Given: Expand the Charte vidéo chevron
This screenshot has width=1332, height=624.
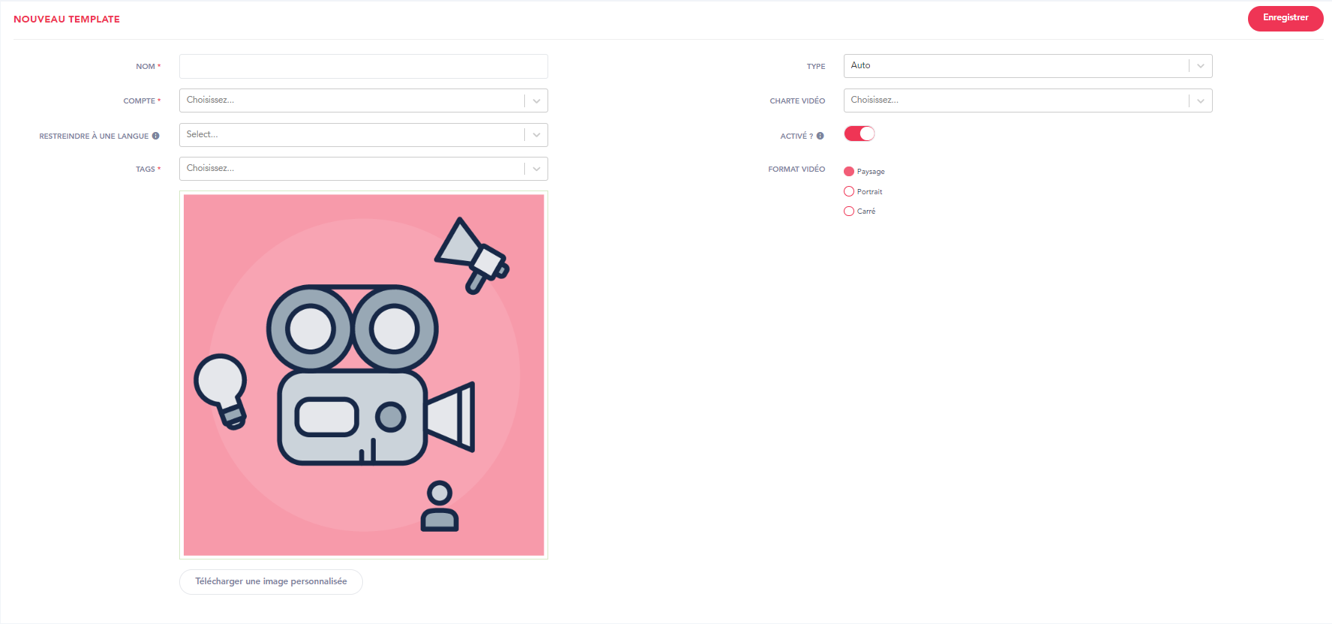Looking at the screenshot, I should (1201, 100).
